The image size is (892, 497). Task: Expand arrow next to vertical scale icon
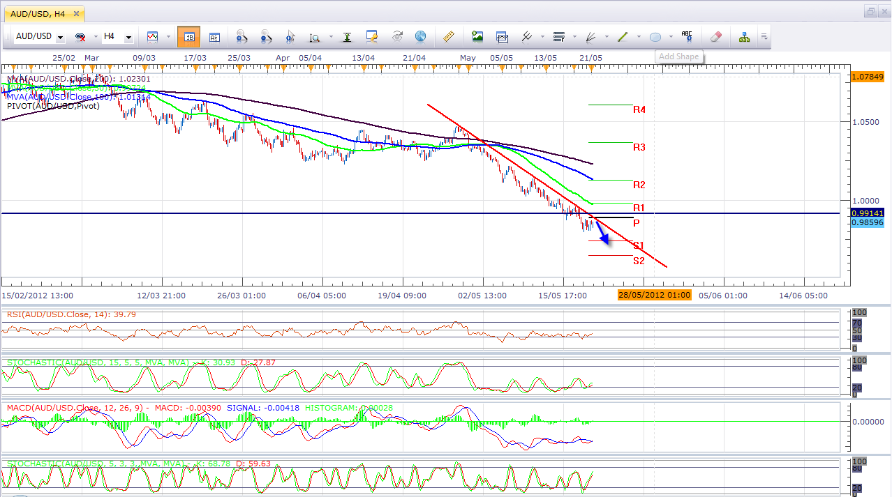329,37
